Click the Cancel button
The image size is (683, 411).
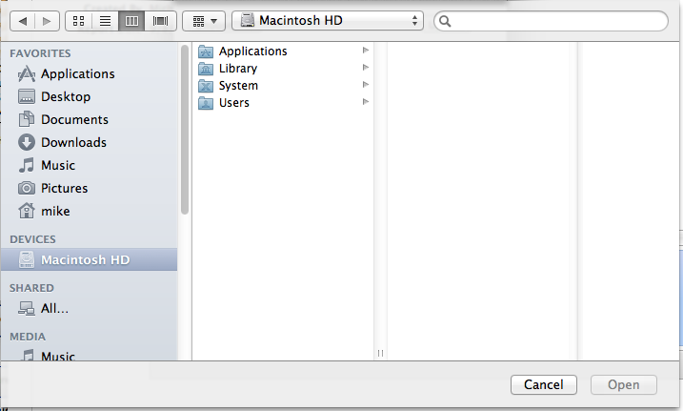544,385
